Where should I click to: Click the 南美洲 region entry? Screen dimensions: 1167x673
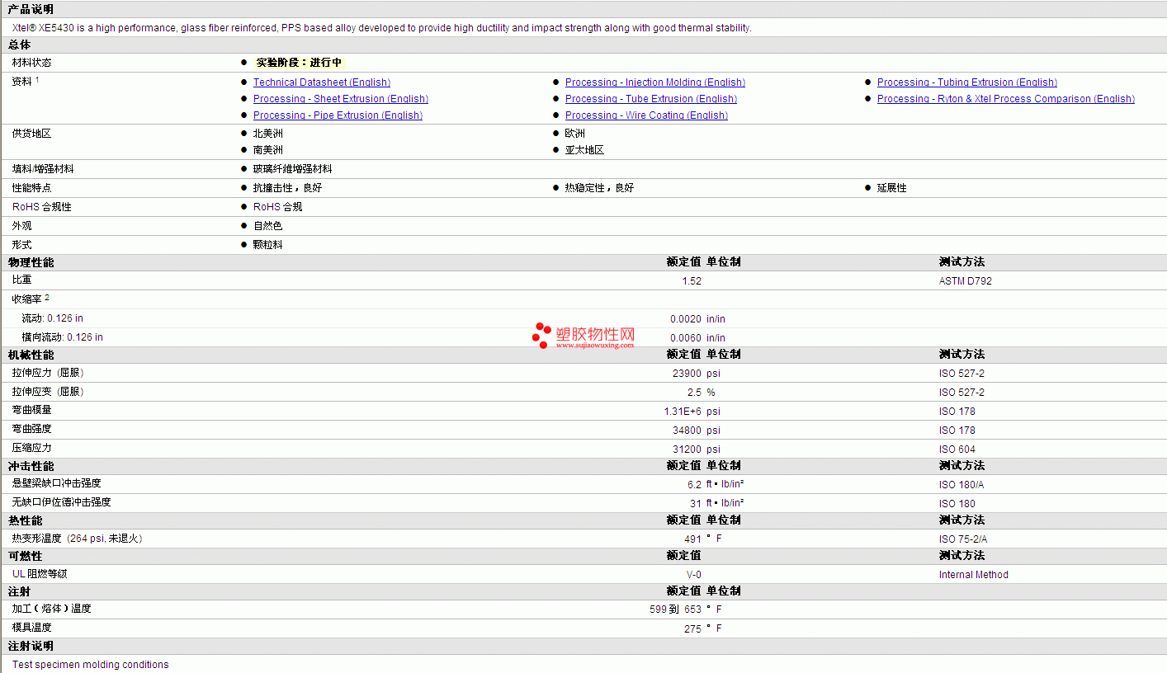click(268, 150)
